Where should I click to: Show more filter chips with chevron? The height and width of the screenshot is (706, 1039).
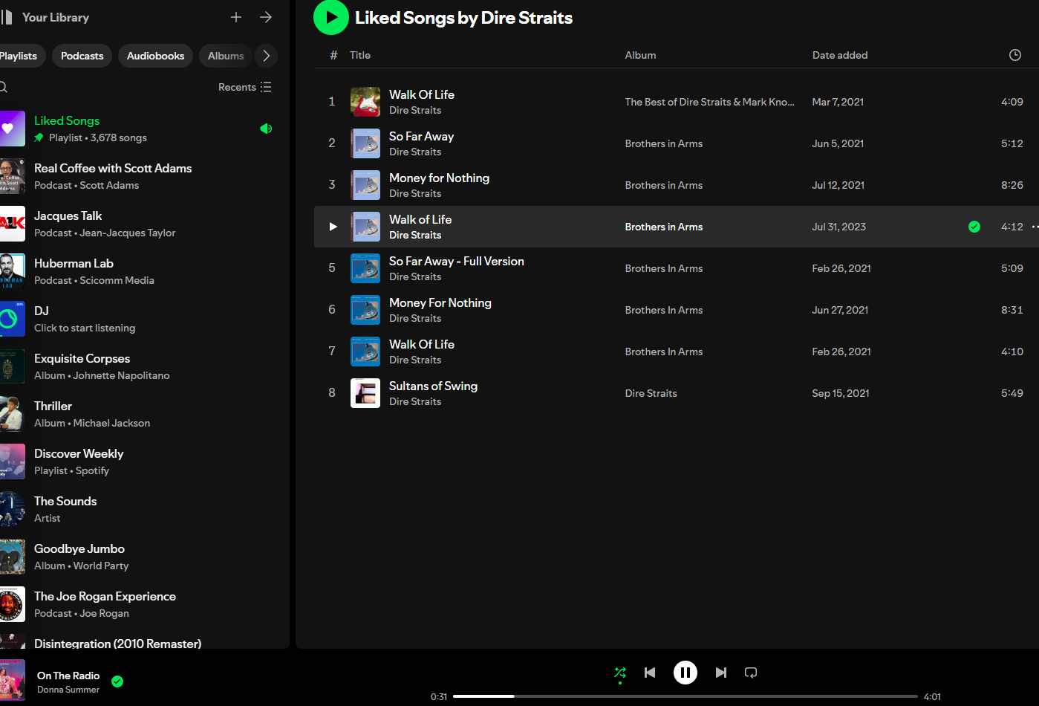[x=266, y=56]
